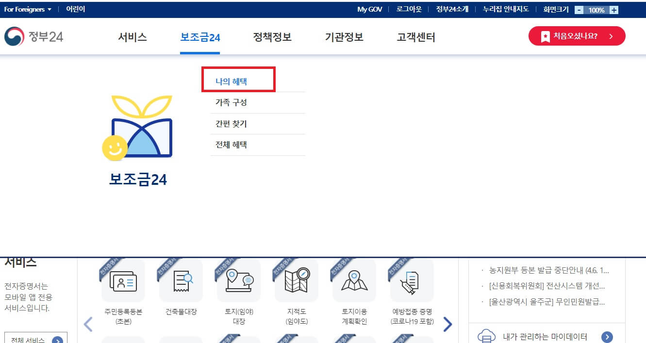Open the 예방접종 증명 service icon
646x343 pixels.
pos(412,280)
